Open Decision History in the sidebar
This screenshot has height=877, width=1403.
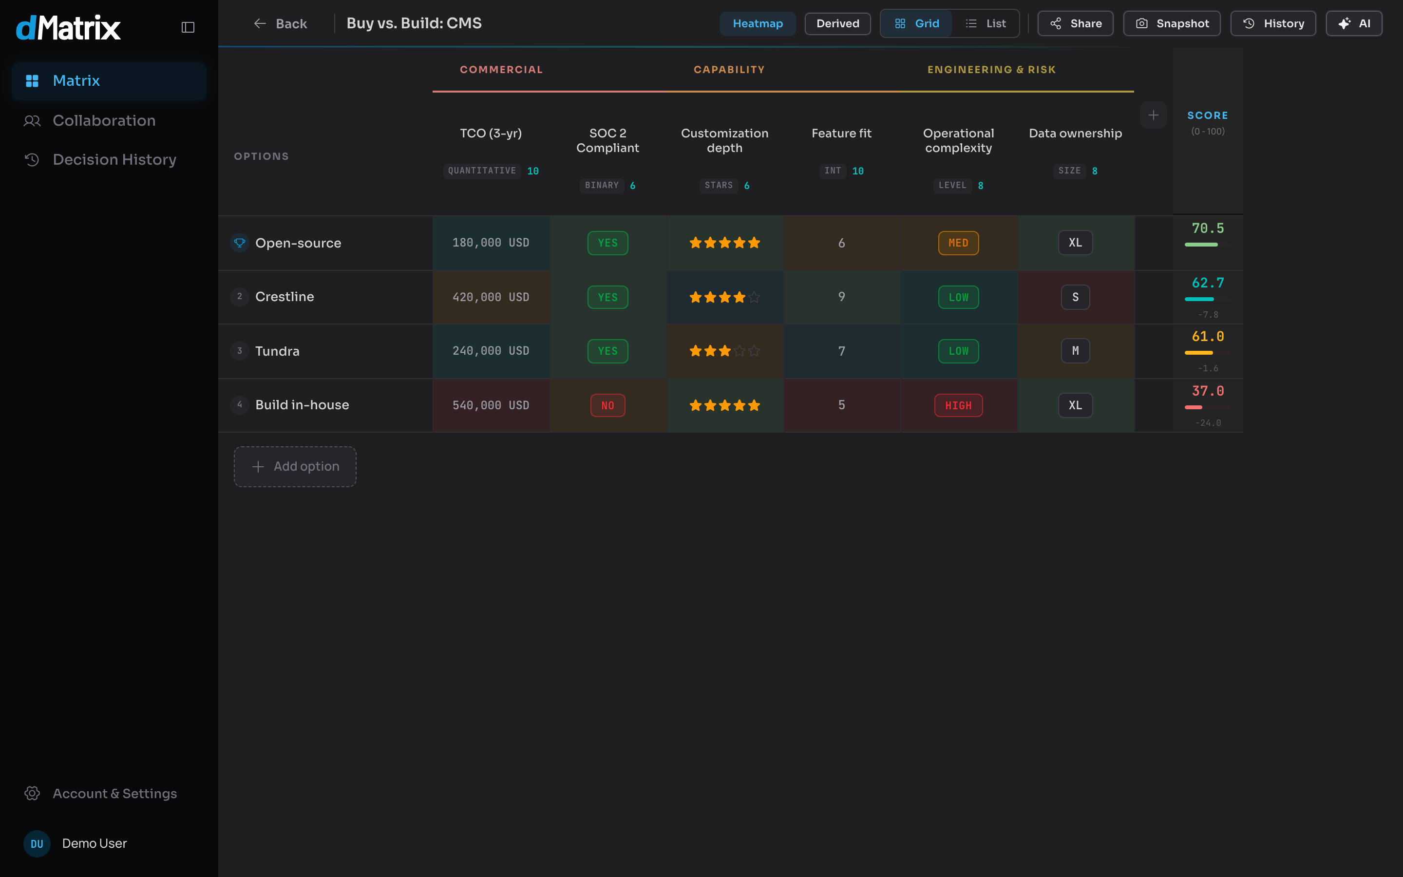pos(109,159)
